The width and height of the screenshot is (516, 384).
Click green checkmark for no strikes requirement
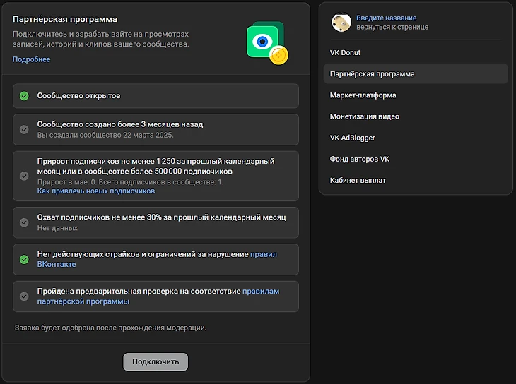coord(24,259)
